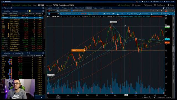
Task: Collapse the OPTIONS WATCH watchlist section
Action: coord(3,53)
